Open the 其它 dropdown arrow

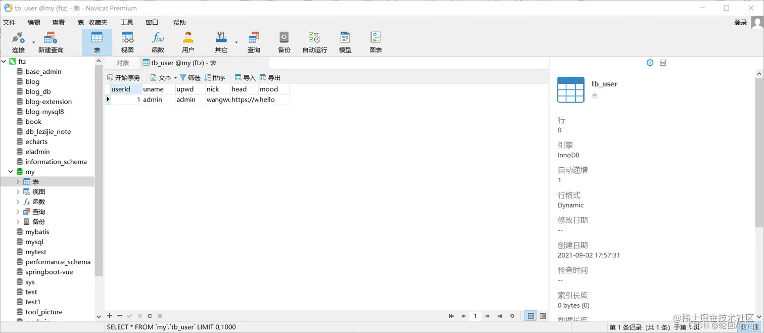(x=236, y=42)
